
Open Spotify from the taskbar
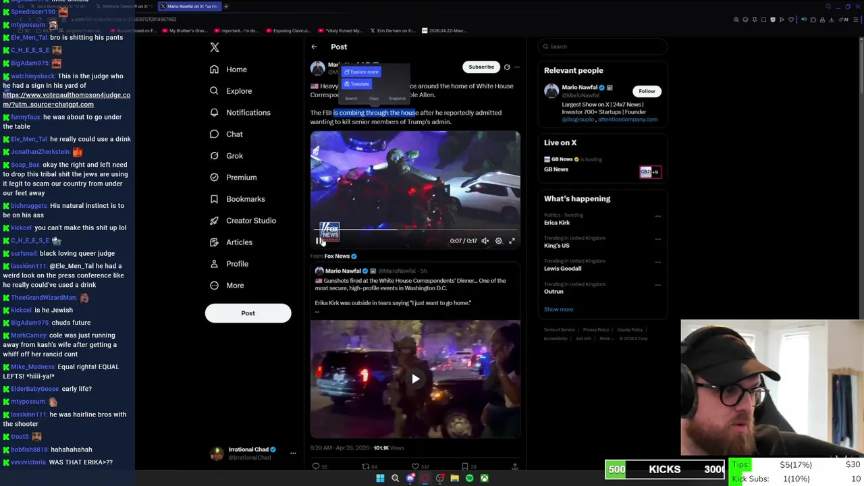[469, 479]
